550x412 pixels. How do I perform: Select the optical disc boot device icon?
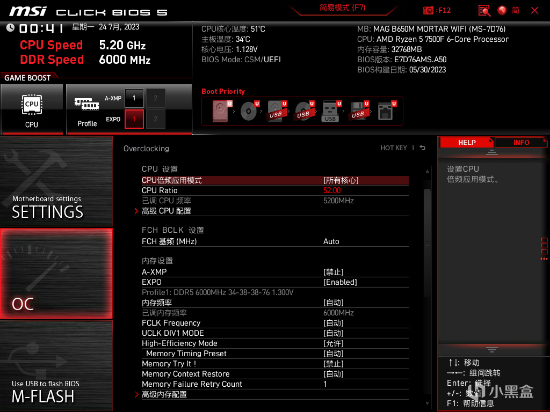coord(249,111)
